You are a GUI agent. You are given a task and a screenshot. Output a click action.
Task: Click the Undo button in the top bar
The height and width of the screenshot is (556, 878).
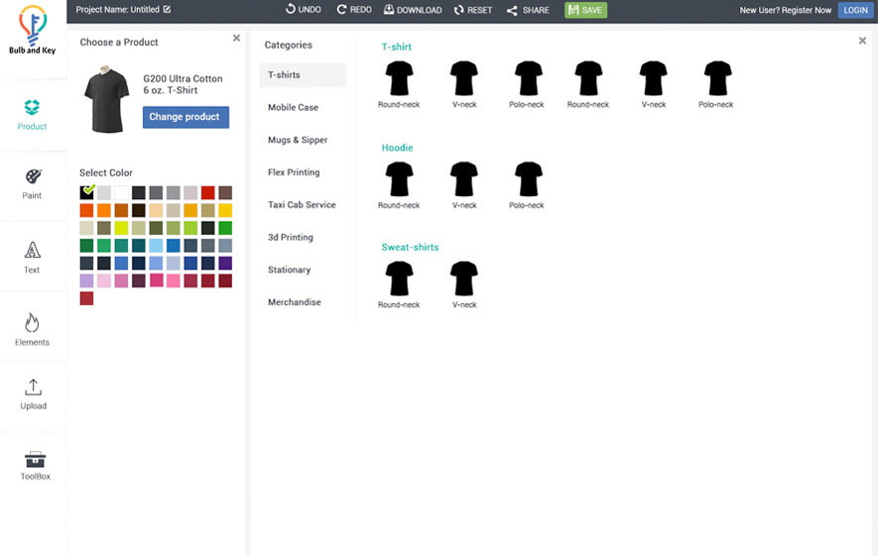pyautogui.click(x=303, y=10)
